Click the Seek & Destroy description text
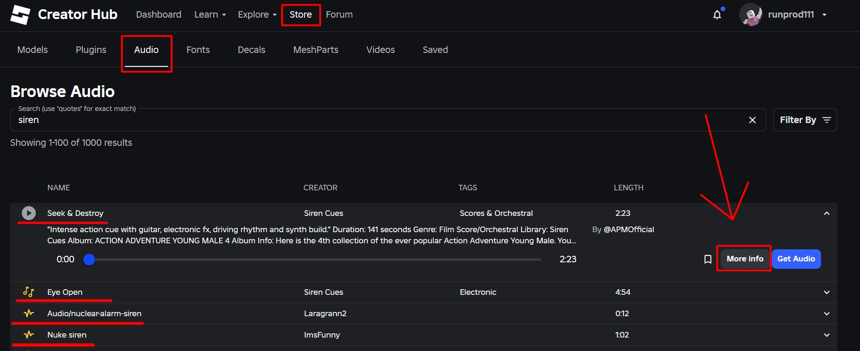860x351 pixels. pyautogui.click(x=312, y=235)
